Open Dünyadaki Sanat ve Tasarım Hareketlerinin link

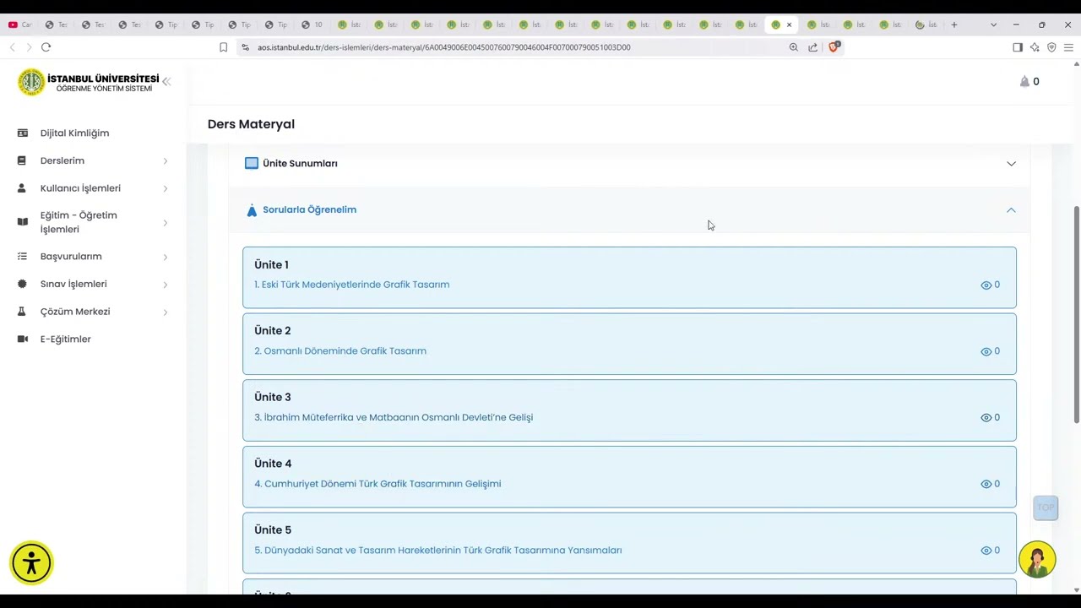(x=438, y=550)
